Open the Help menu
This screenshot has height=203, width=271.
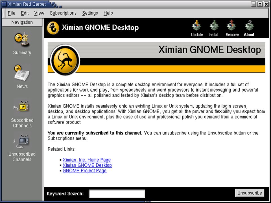tap(108, 13)
